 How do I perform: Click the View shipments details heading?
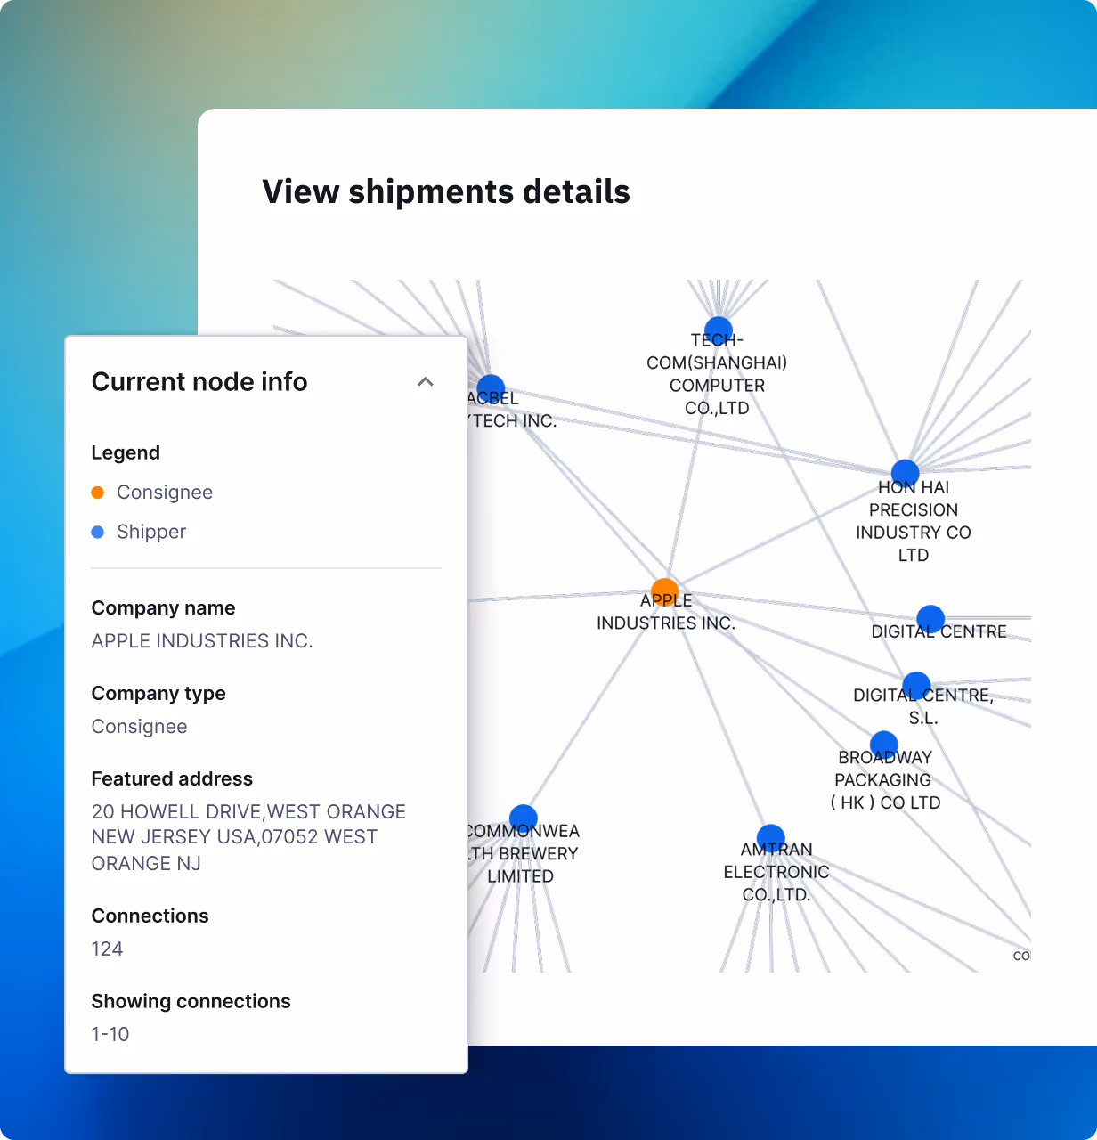(446, 191)
